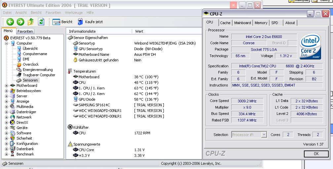Switch to the Cache tab in CPU-Z
The image size is (333, 169).
[x=225, y=23]
